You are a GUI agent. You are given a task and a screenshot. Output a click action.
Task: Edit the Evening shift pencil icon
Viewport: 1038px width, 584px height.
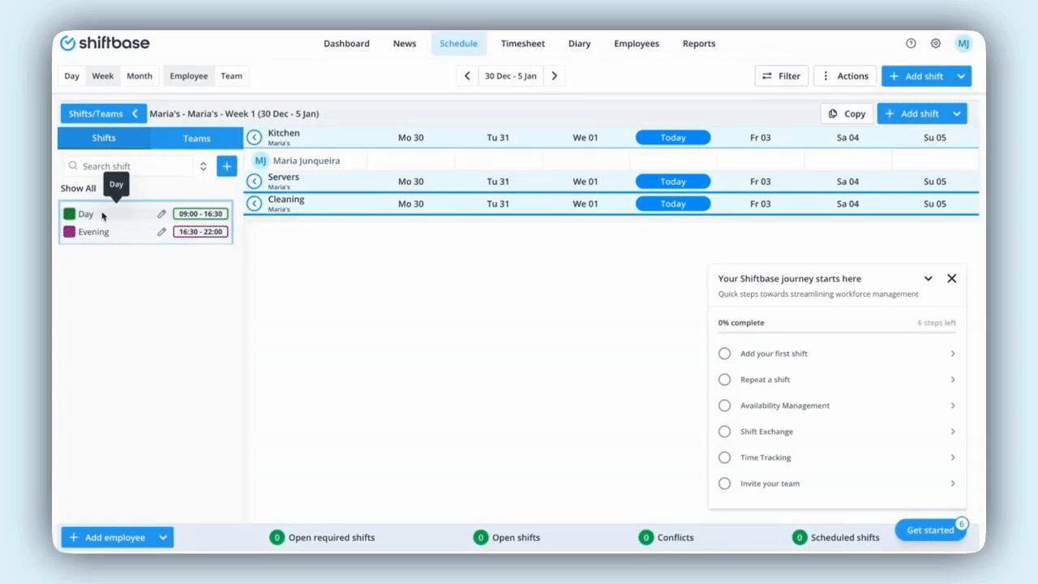161,232
